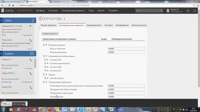Switch to the Общие сведения tab
This screenshot has height=112, width=200.
(x=48, y=25)
